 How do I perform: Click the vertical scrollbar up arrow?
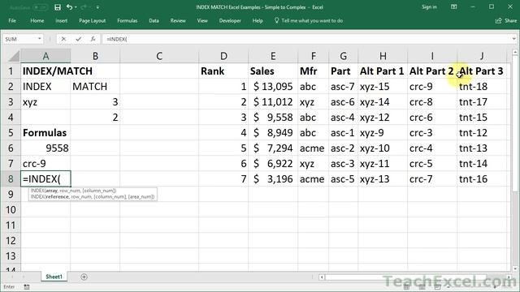[514, 52]
